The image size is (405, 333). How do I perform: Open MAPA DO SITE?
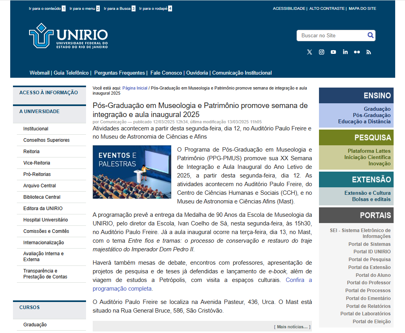362,9
